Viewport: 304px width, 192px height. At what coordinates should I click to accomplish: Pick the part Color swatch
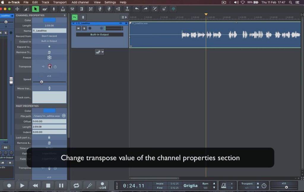pyautogui.click(x=49, y=111)
